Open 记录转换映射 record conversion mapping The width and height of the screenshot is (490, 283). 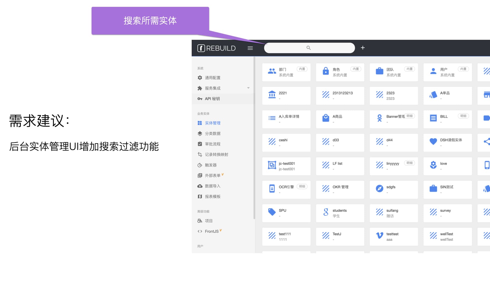tap(216, 154)
